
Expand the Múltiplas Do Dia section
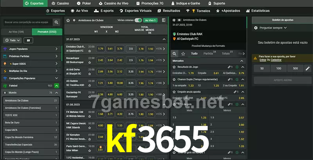click(56, 71)
